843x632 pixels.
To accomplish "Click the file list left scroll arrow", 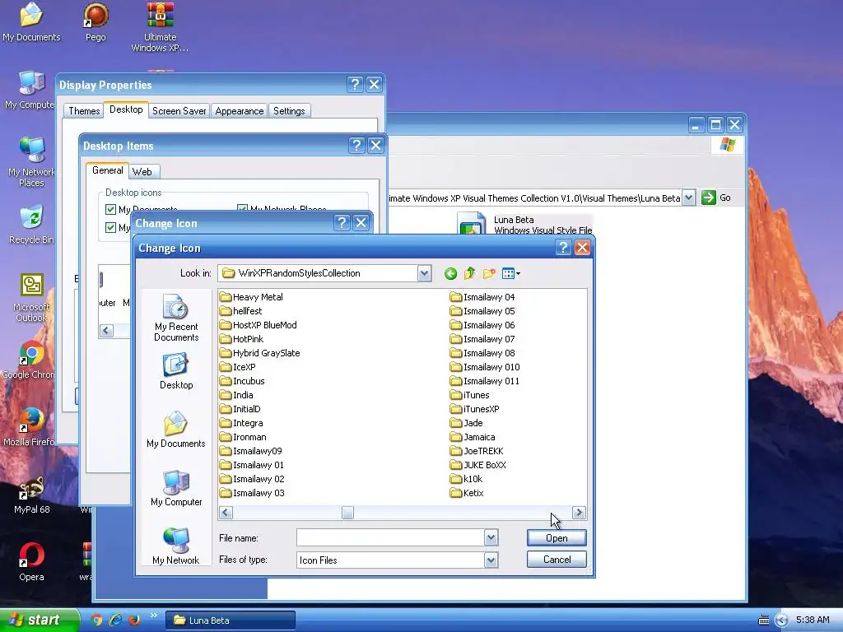I will 226,513.
